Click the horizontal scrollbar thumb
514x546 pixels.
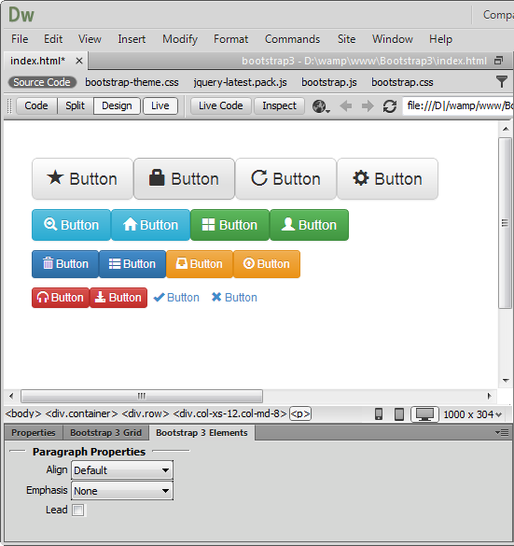click(142, 396)
